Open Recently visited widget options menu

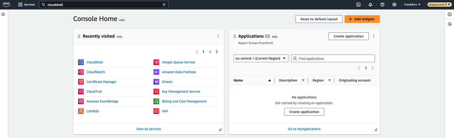[x=218, y=36]
